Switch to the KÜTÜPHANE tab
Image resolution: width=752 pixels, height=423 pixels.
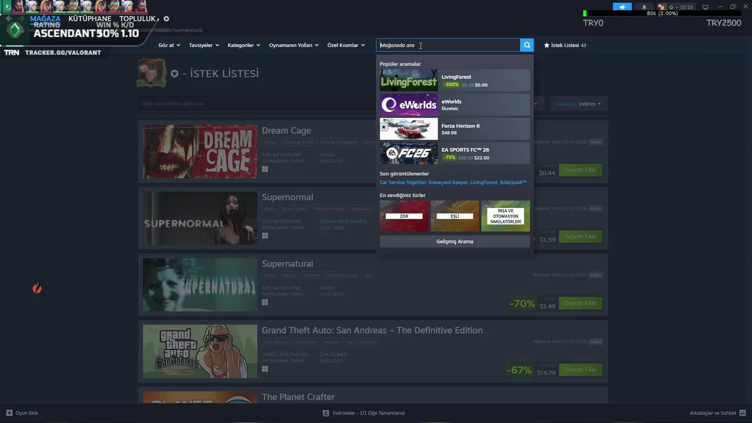click(x=90, y=19)
